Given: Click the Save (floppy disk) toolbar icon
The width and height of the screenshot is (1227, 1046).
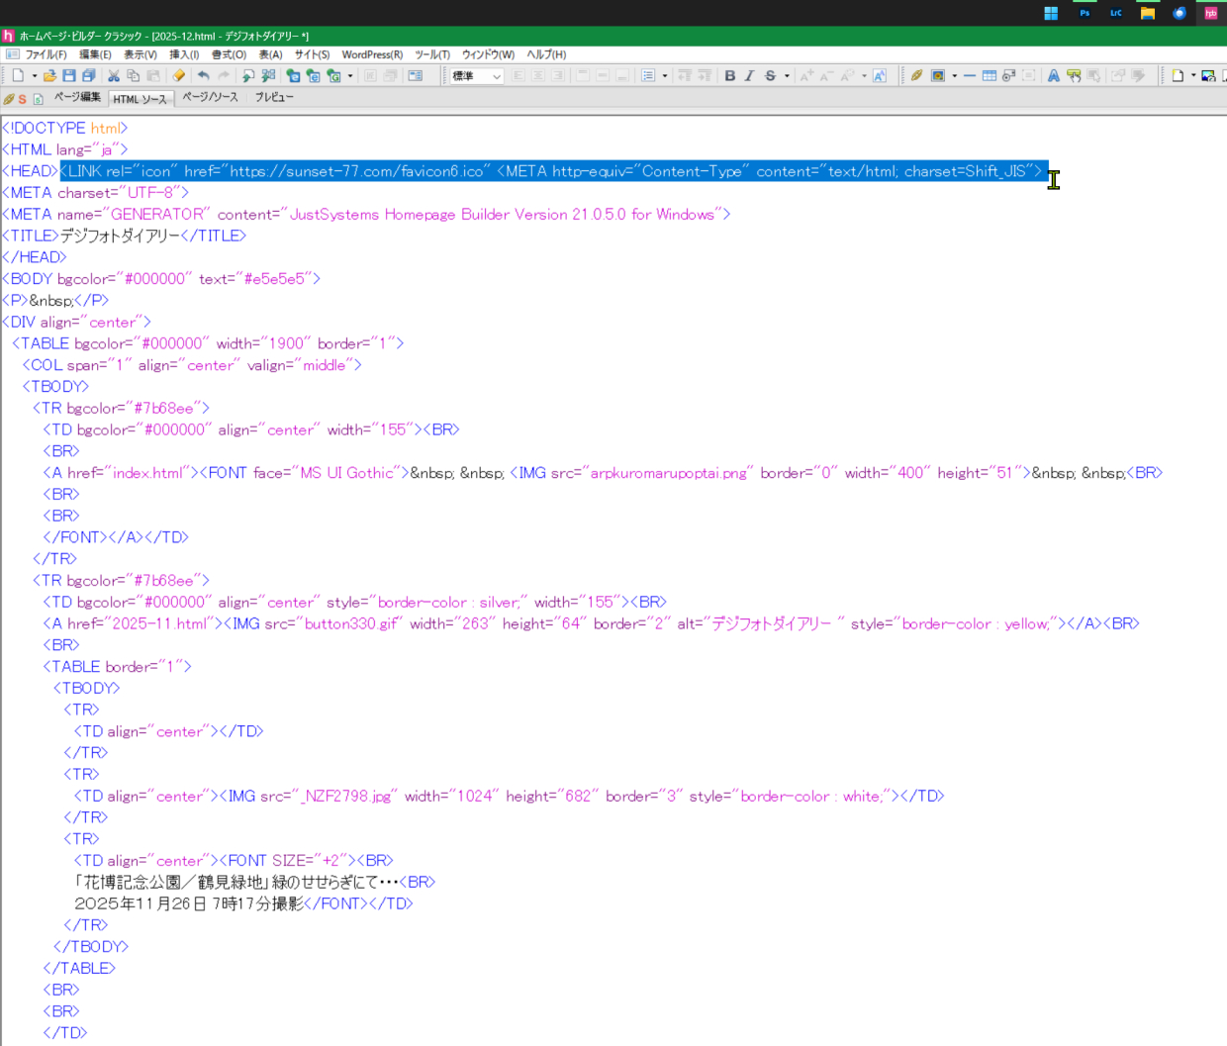Looking at the screenshot, I should (x=69, y=76).
